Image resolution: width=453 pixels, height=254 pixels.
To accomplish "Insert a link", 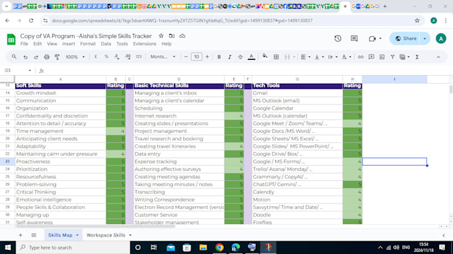I will (x=360, y=57).
